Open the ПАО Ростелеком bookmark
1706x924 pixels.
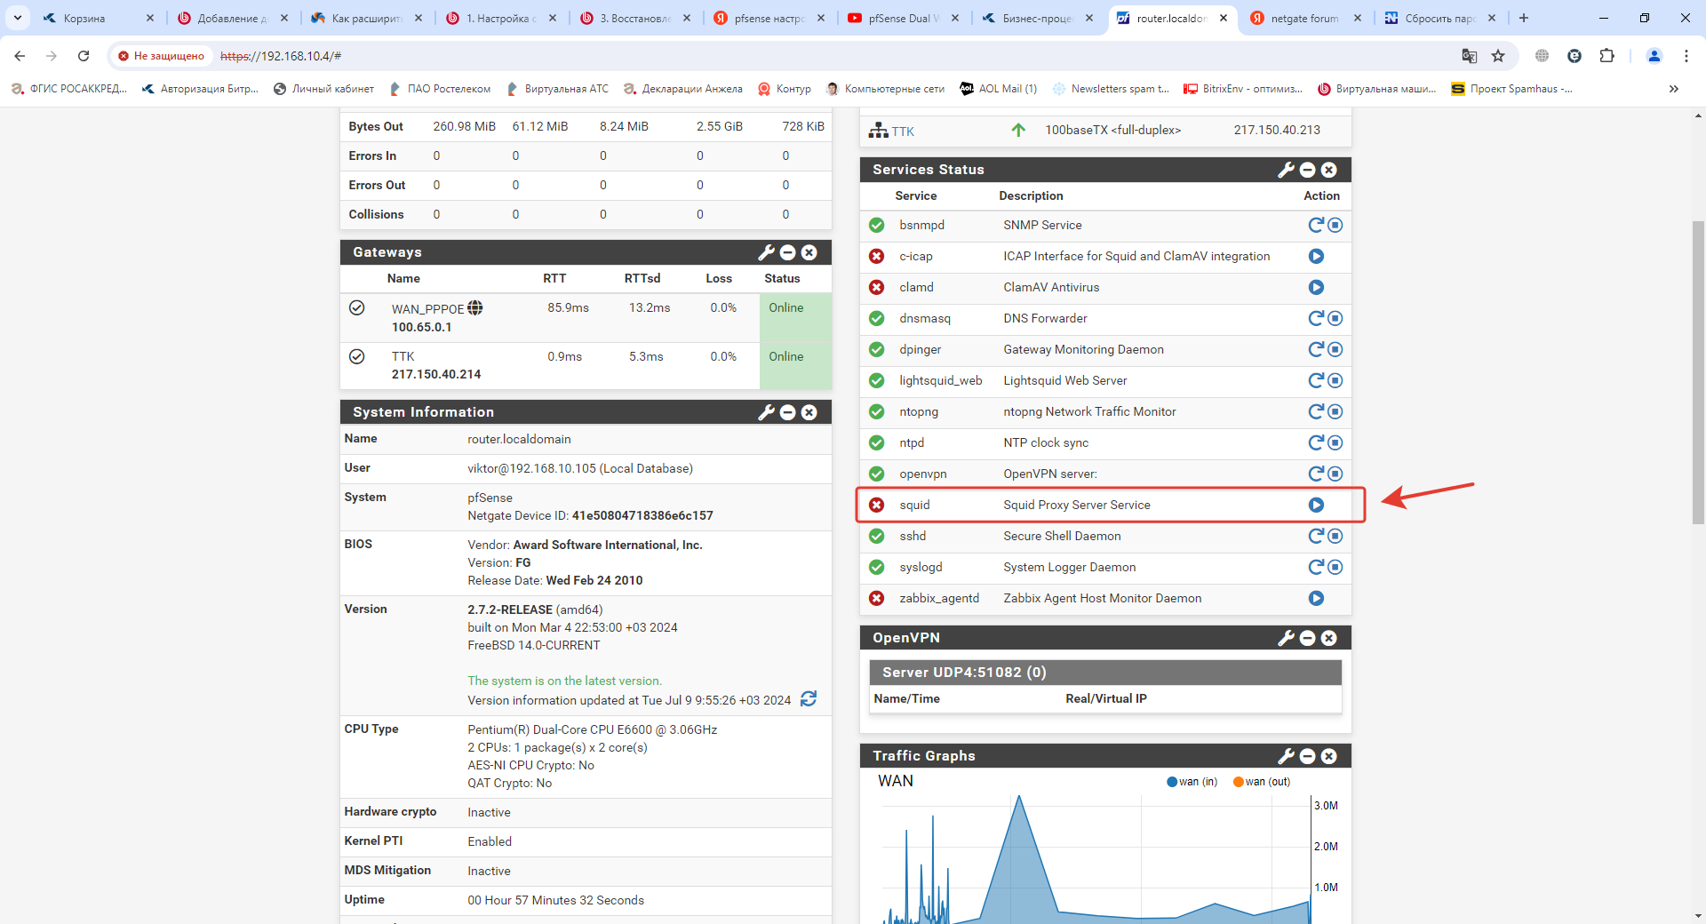(440, 89)
